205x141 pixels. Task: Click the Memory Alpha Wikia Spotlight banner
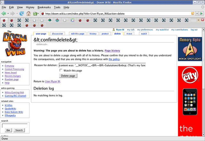coord(190,49)
